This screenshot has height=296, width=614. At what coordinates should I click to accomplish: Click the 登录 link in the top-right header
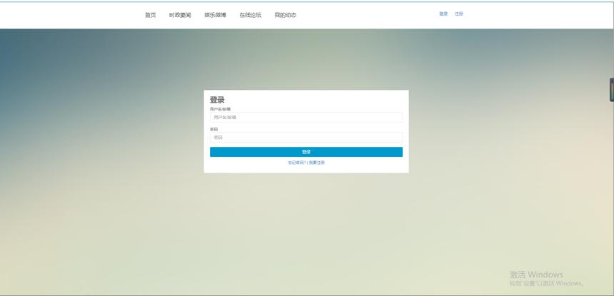point(443,14)
